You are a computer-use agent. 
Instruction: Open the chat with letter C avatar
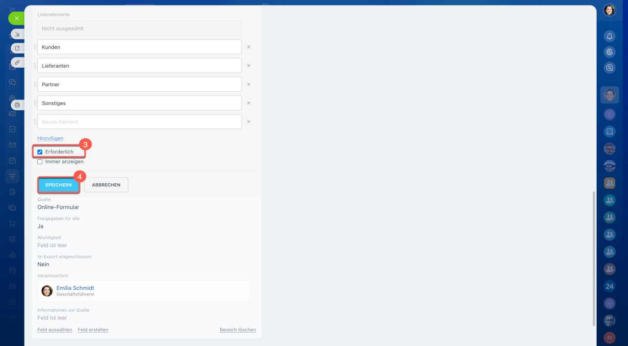coord(609,114)
